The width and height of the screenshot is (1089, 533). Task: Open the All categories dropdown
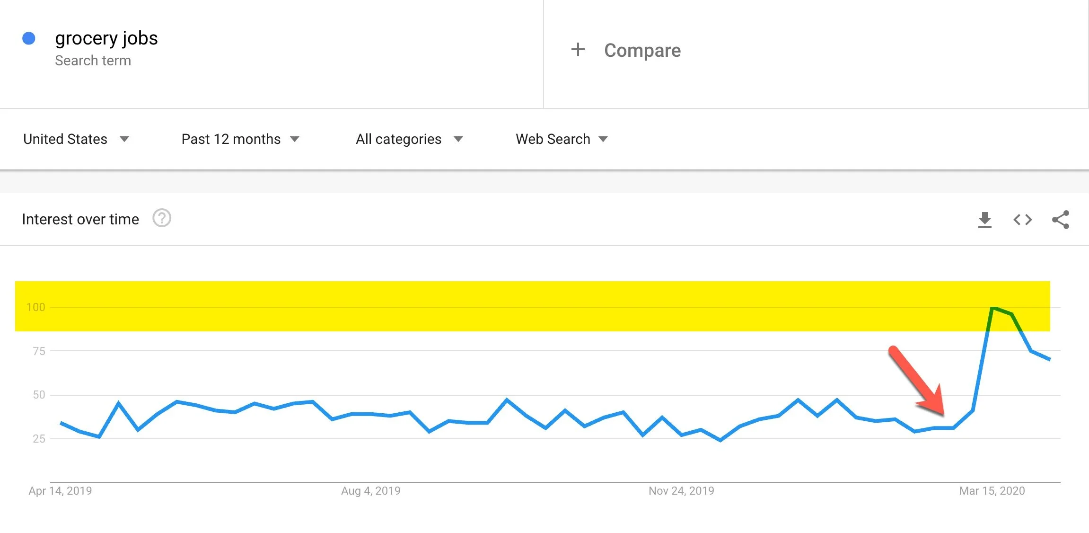(x=409, y=139)
